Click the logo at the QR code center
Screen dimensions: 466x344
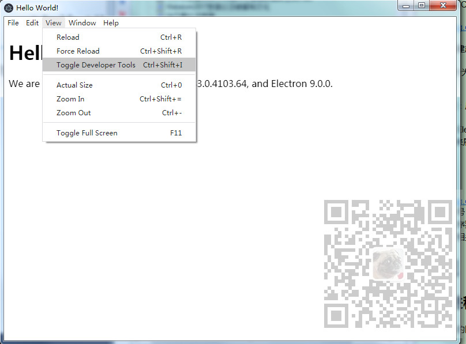pos(388,264)
